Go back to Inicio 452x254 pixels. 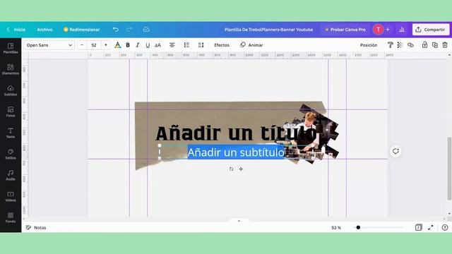16,30
